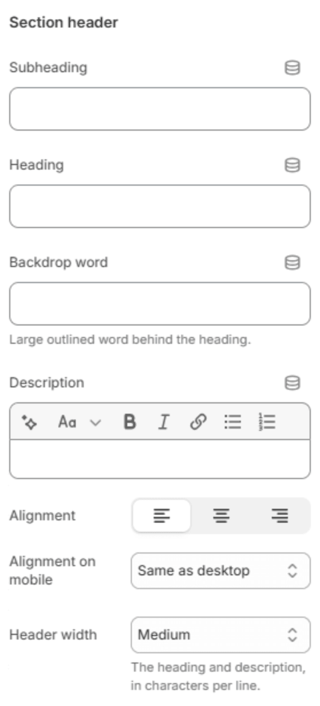320x706 pixels.
Task: Set alignment to right
Action: click(280, 516)
